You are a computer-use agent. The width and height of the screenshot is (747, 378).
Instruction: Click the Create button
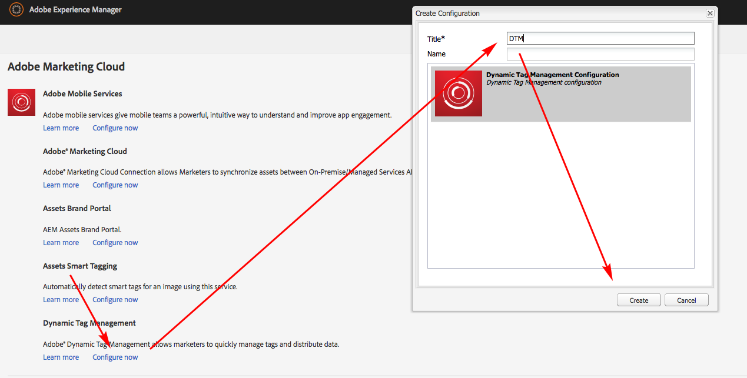(x=639, y=300)
